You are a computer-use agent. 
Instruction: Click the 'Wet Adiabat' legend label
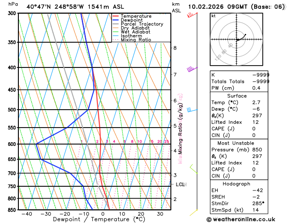pos(136,32)
